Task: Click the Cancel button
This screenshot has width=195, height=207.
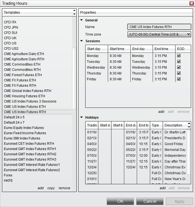Action: [x=150, y=201]
